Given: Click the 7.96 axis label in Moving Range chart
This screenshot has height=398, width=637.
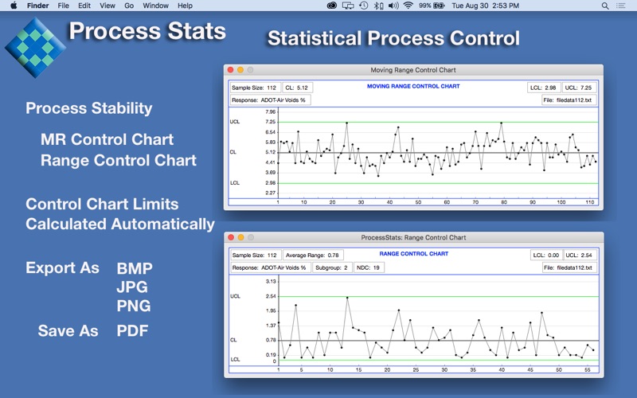Looking at the screenshot, I should click(270, 111).
